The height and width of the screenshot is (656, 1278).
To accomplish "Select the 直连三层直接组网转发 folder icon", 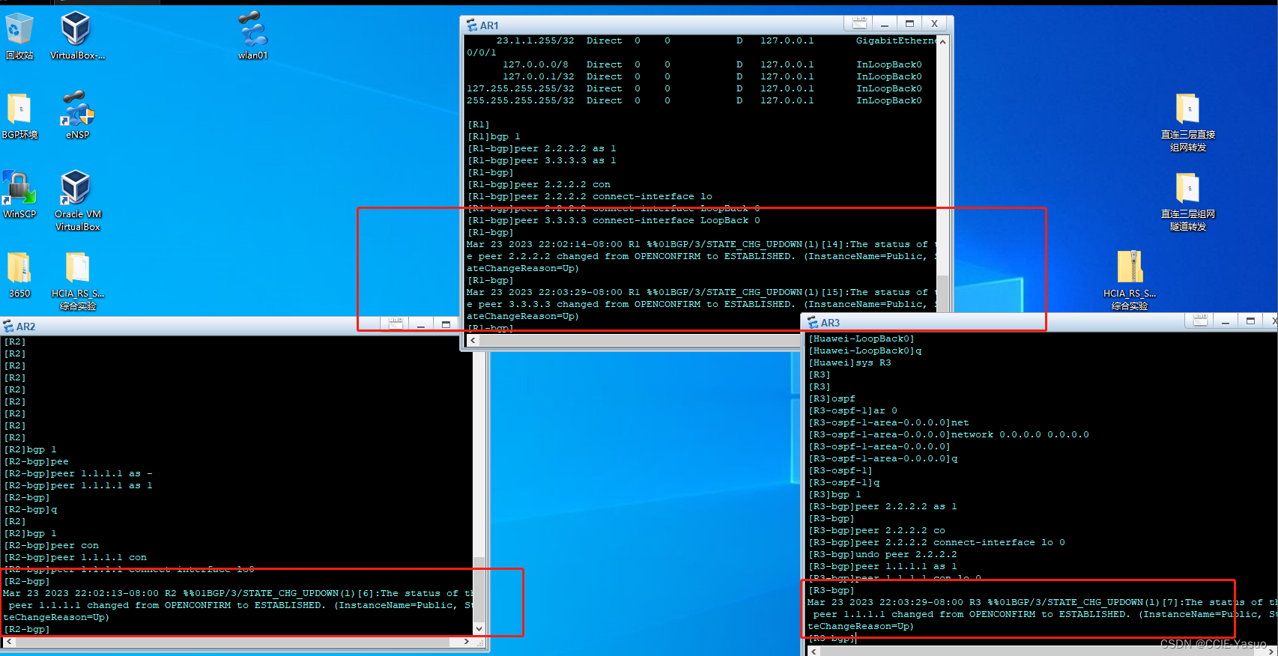I will click(1187, 122).
